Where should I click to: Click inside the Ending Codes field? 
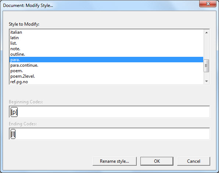pyautogui.click(x=109, y=134)
